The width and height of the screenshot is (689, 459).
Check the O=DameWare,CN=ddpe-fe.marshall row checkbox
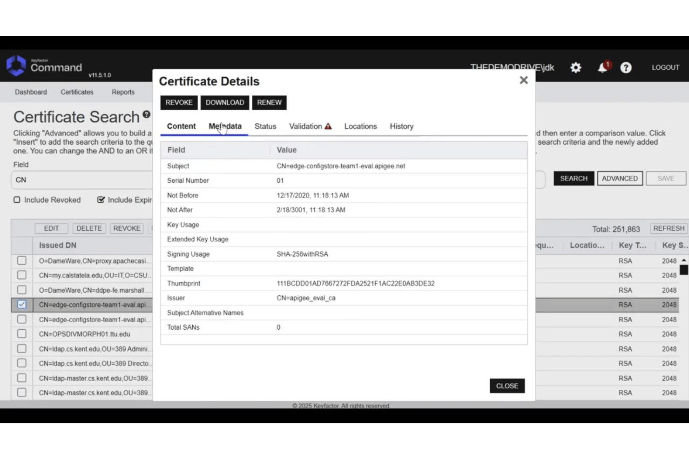click(x=22, y=290)
